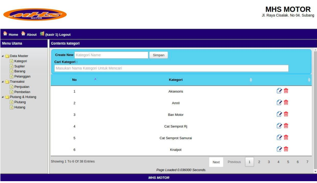This screenshot has width=317, height=183.
Task: Go to the Next page
Action: point(216,162)
